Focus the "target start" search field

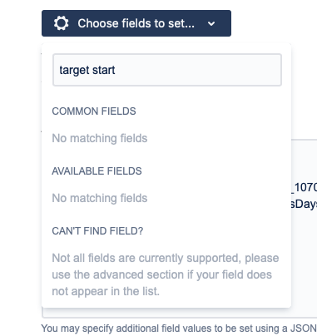tap(167, 70)
